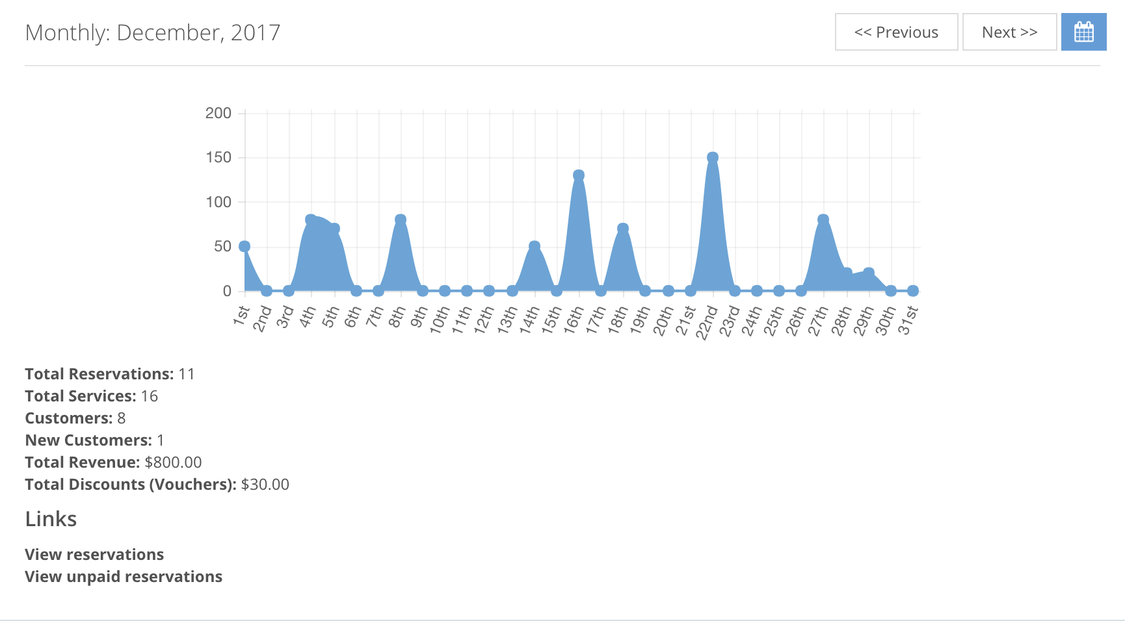Click the blue calendar button beside Next
Viewport: 1125px width, 621px height.
[1083, 31]
